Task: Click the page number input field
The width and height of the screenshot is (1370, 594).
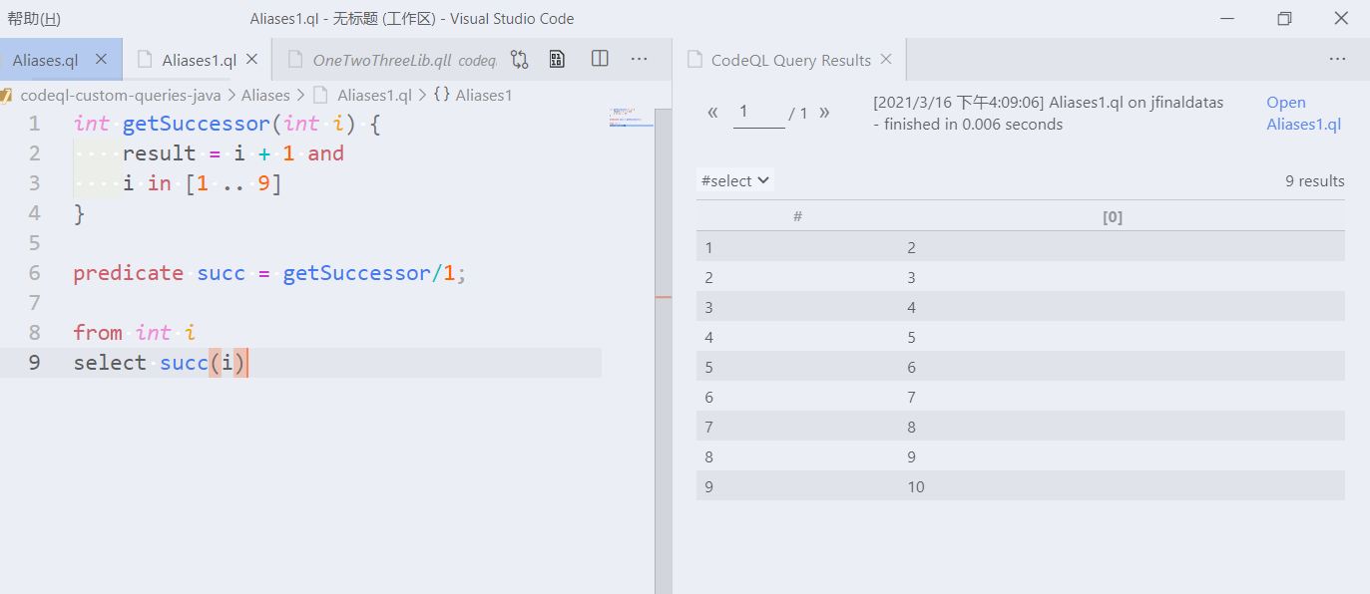Action: click(759, 114)
